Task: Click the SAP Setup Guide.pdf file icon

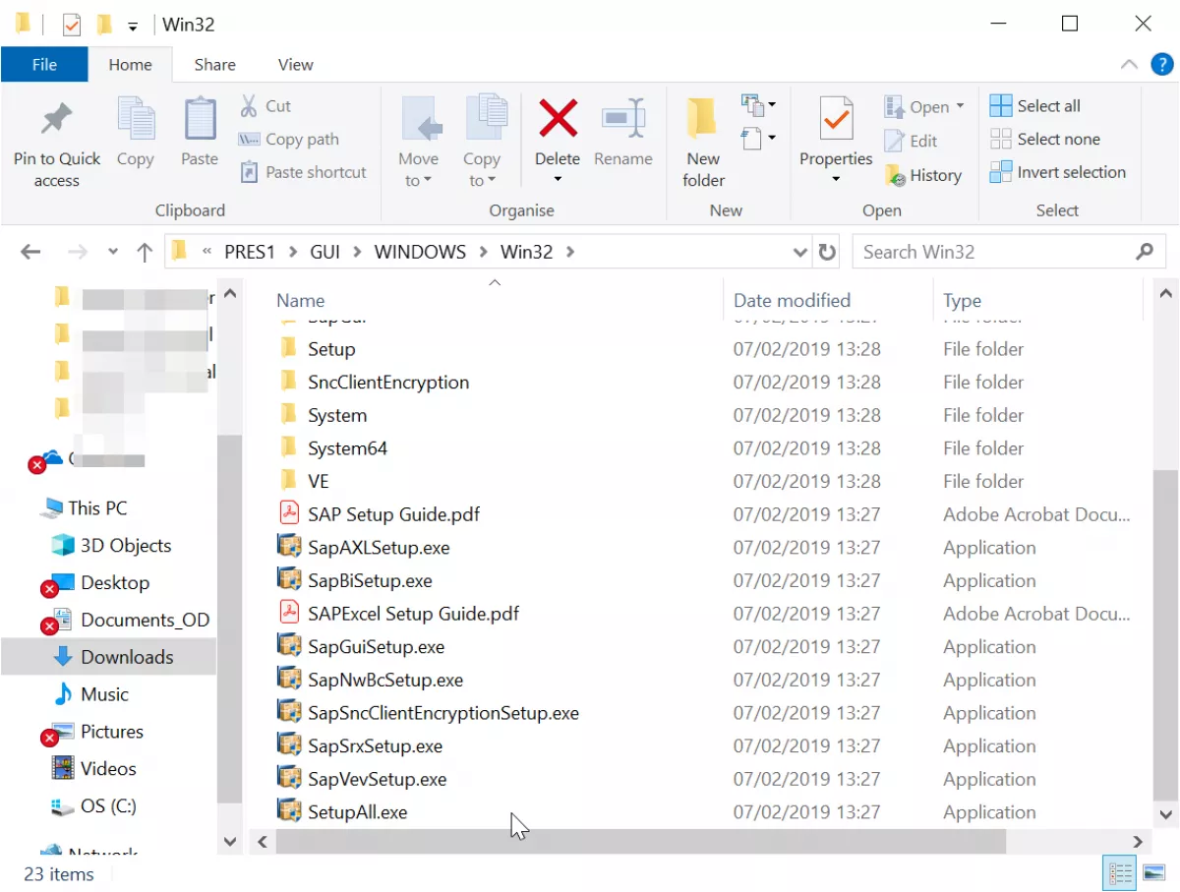Action: (289, 513)
